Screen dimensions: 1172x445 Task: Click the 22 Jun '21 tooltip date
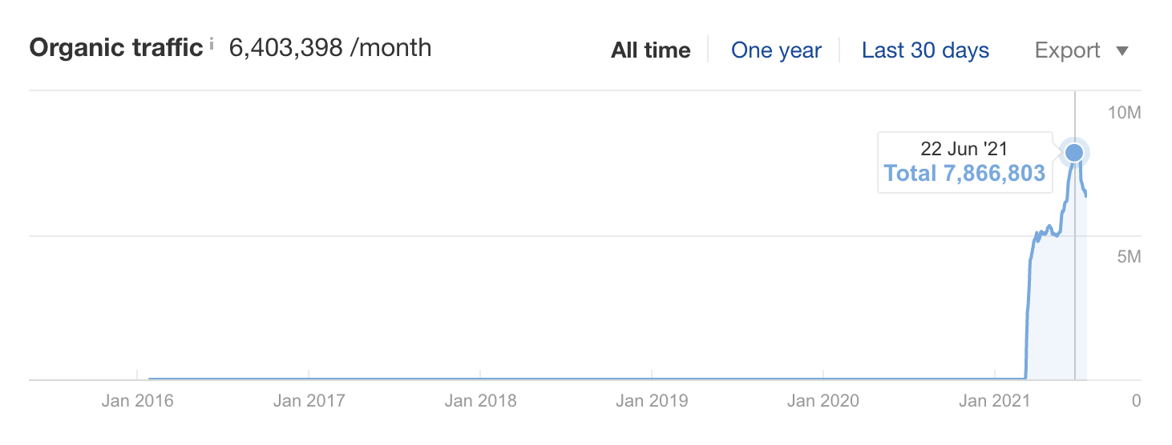[964, 148]
